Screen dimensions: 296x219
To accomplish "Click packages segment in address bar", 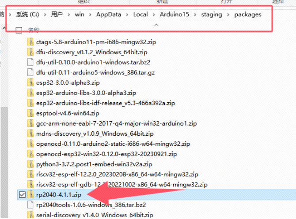I will pos(248,14).
